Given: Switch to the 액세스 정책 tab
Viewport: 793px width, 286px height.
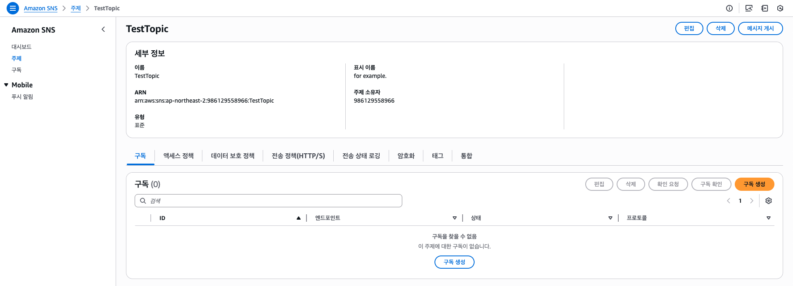Looking at the screenshot, I should [178, 156].
